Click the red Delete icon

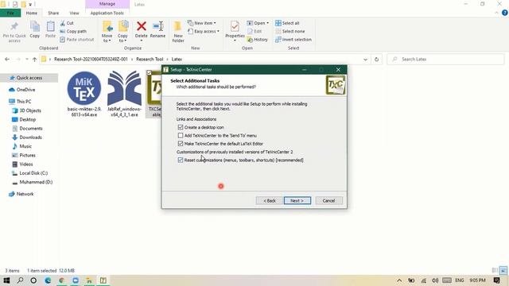pos(142,26)
